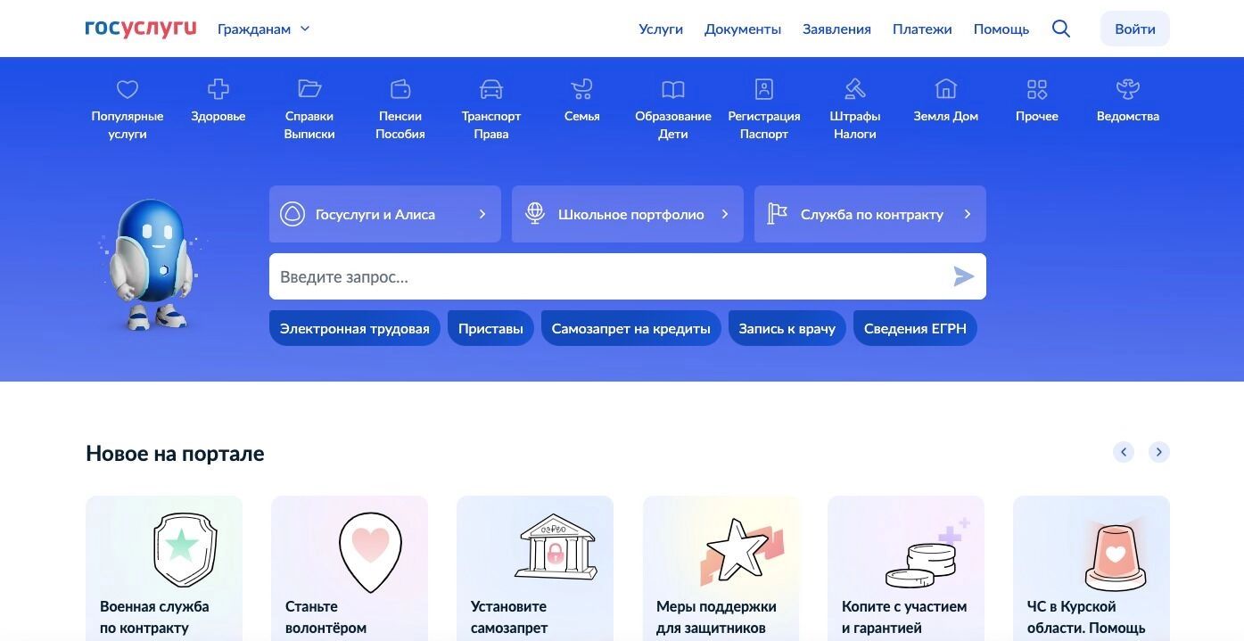Image resolution: width=1244 pixels, height=641 pixels.
Task: Click the search magnifier icon in header
Action: click(1061, 29)
